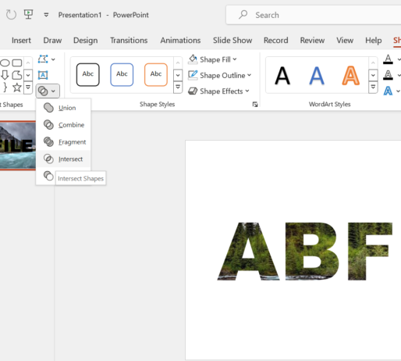Image resolution: width=401 pixels, height=361 pixels.
Task: Select the Union merge option
Action: [63, 108]
